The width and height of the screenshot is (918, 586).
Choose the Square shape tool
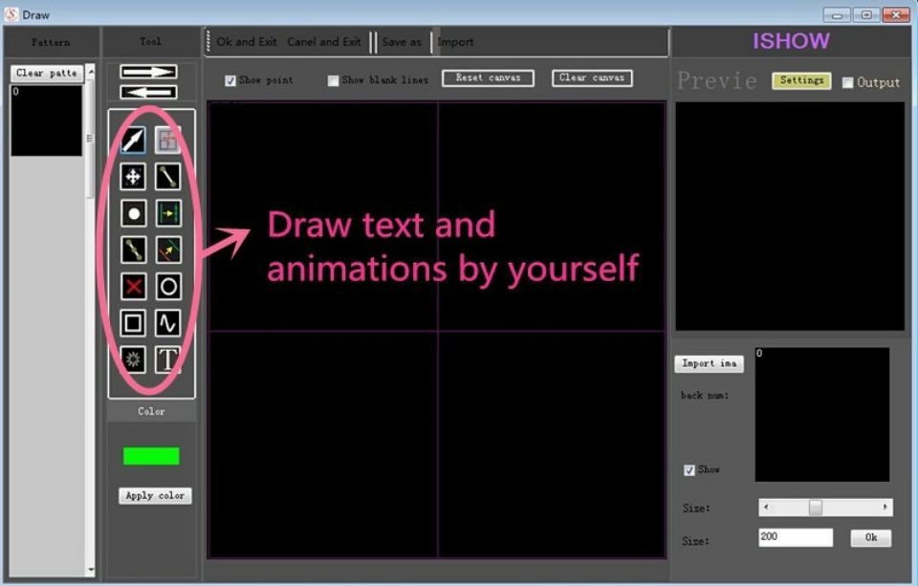(x=132, y=323)
